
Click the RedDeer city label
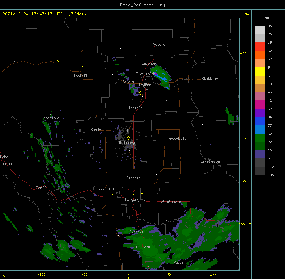145,84
